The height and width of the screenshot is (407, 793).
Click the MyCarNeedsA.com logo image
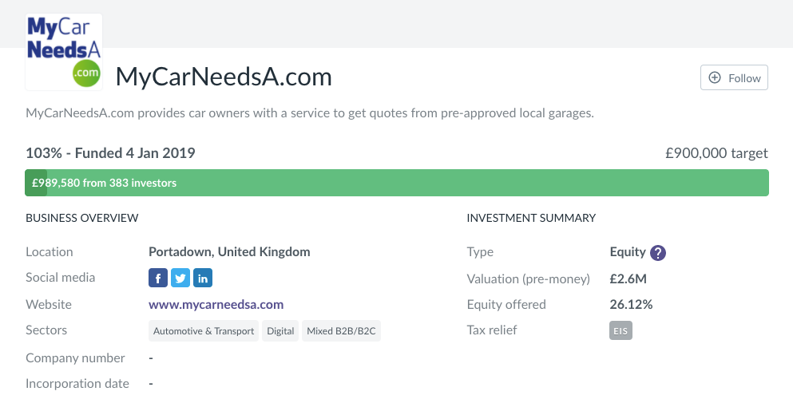click(64, 51)
